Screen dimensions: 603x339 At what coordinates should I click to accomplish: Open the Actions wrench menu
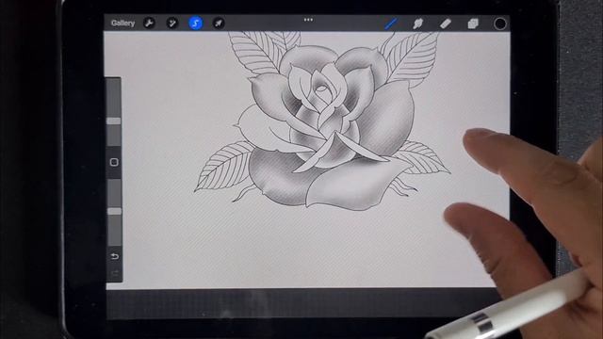pos(149,23)
